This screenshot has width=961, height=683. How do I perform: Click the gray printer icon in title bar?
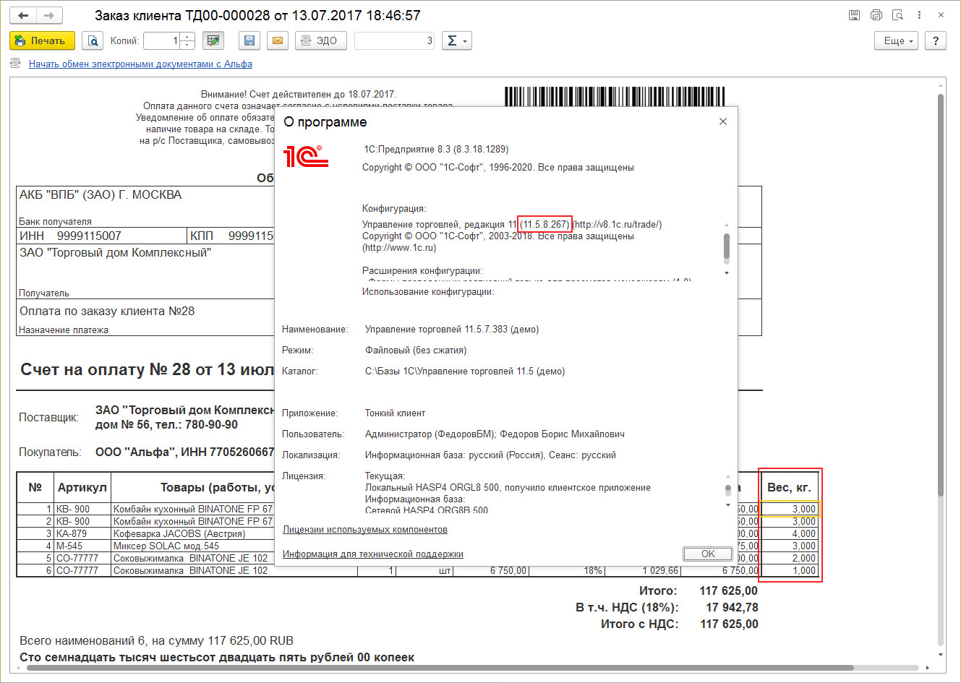point(876,15)
